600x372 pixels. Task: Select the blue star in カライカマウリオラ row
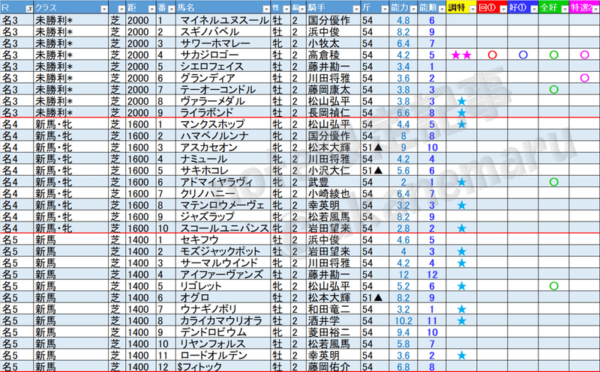461,321
